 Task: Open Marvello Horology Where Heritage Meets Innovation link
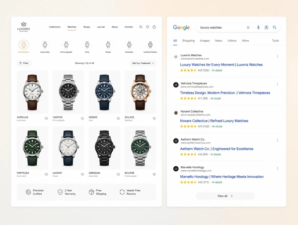pyautogui.click(x=222, y=177)
